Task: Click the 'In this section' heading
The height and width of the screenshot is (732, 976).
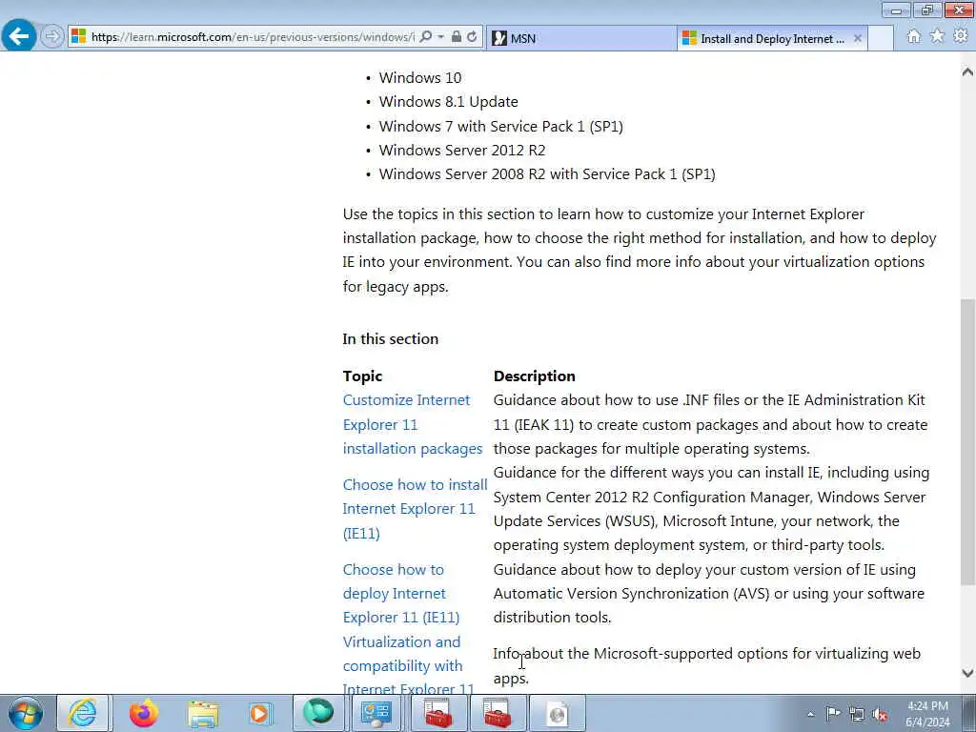Action: tap(390, 339)
